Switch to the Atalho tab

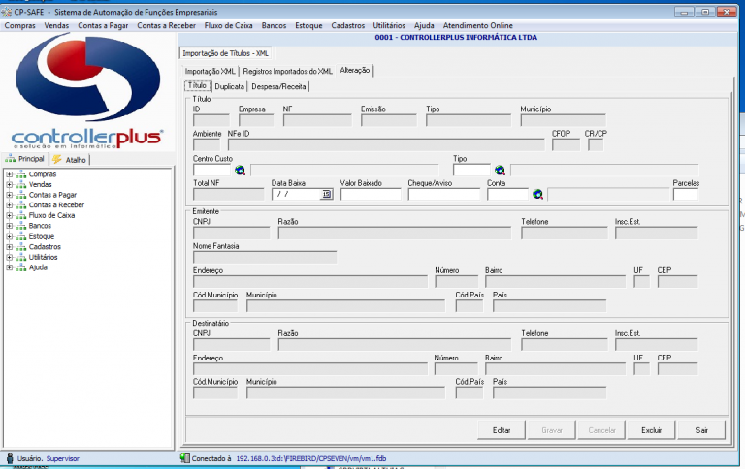click(x=70, y=160)
